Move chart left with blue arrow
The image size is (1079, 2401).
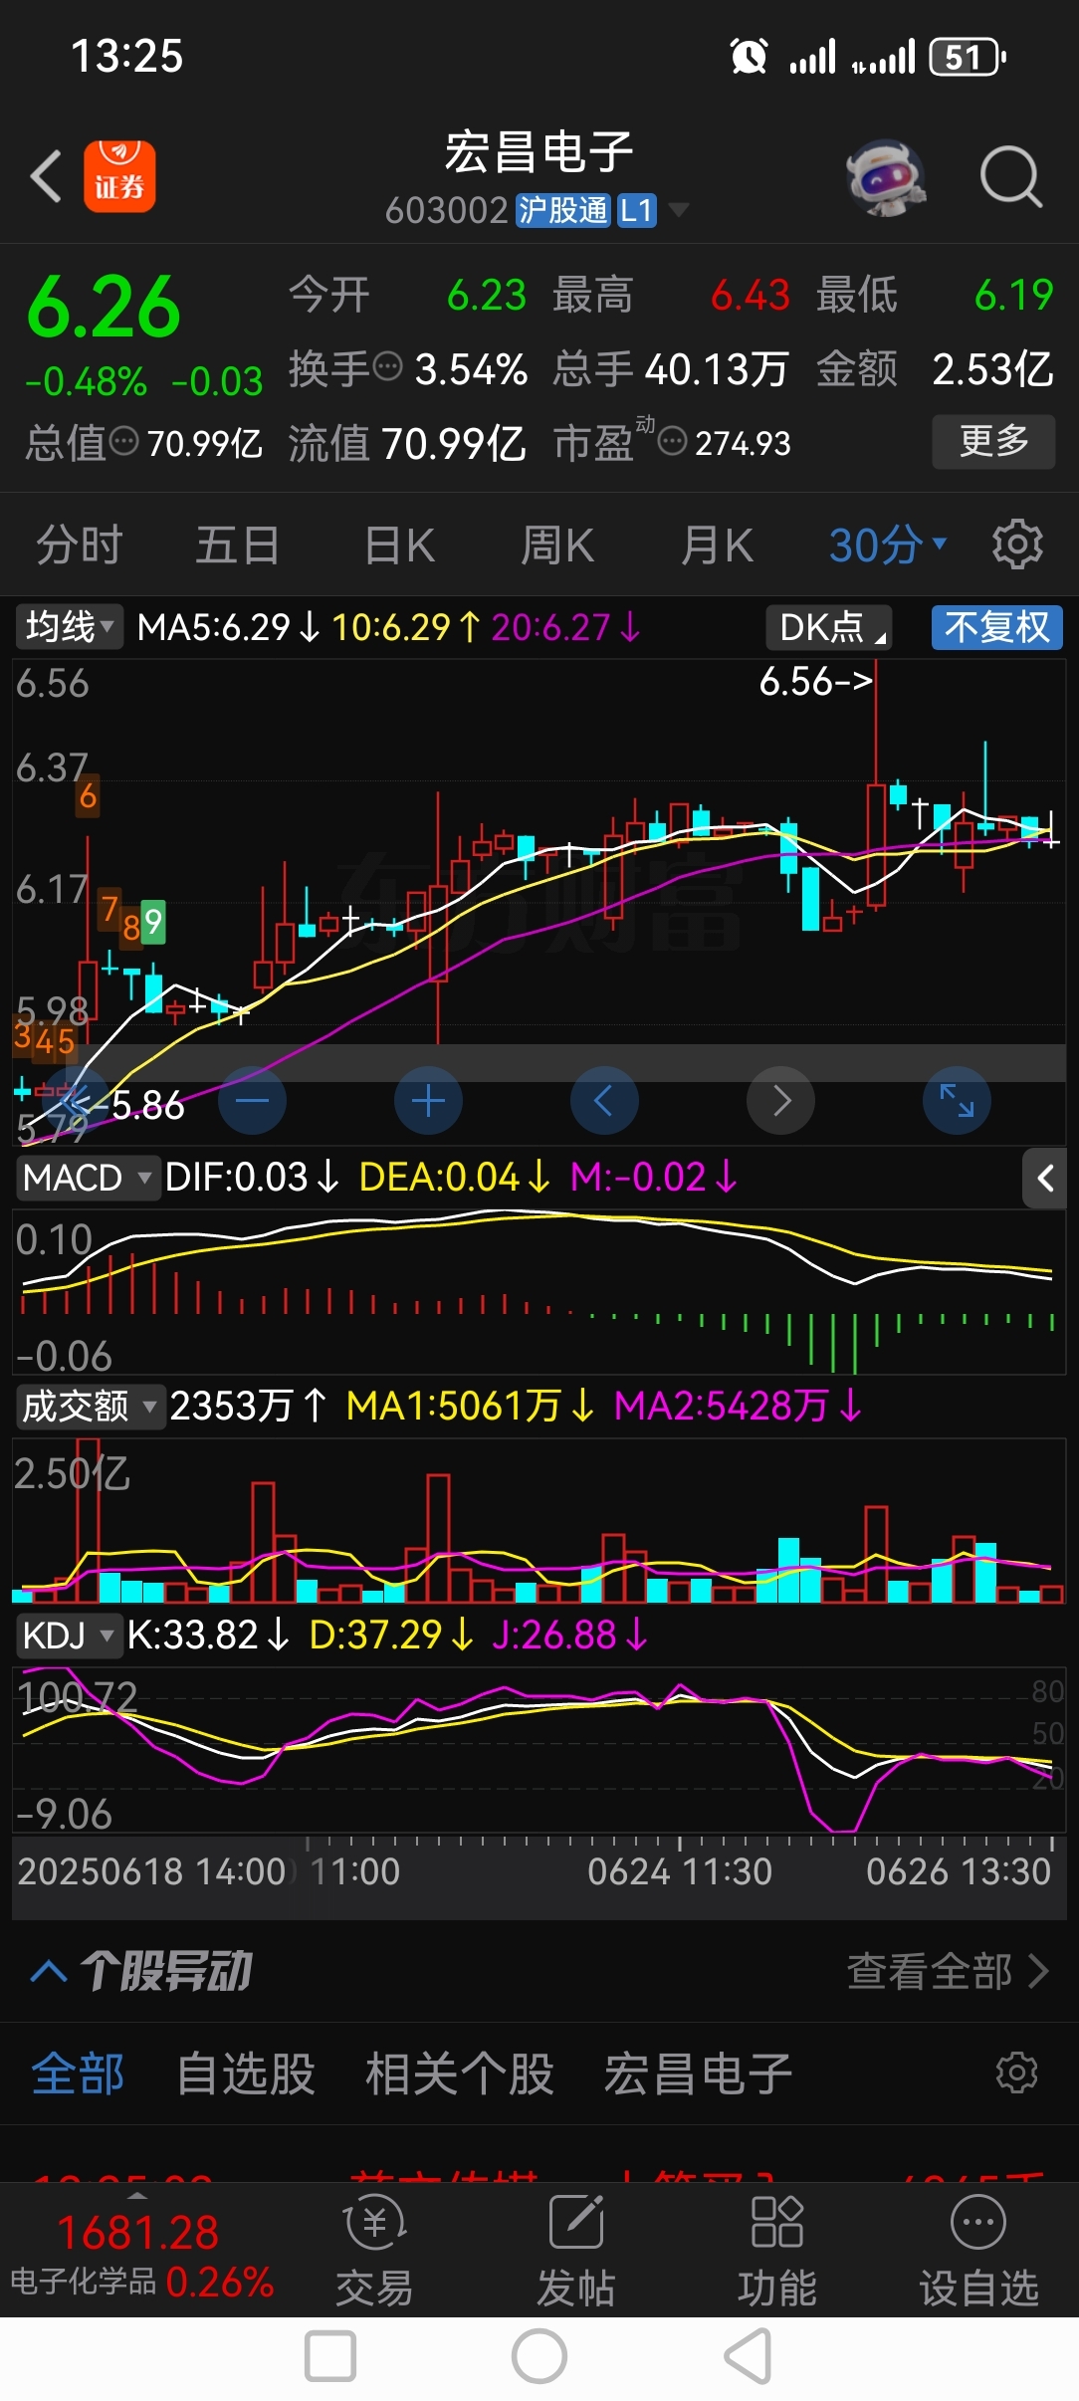(x=604, y=1101)
